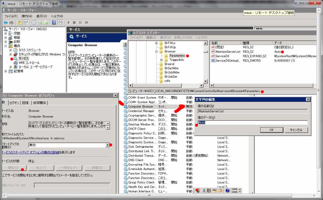Viewport: 323px width, 200px height.
Task: Click the Pause Service toolbar icon
Action: coord(80,23)
